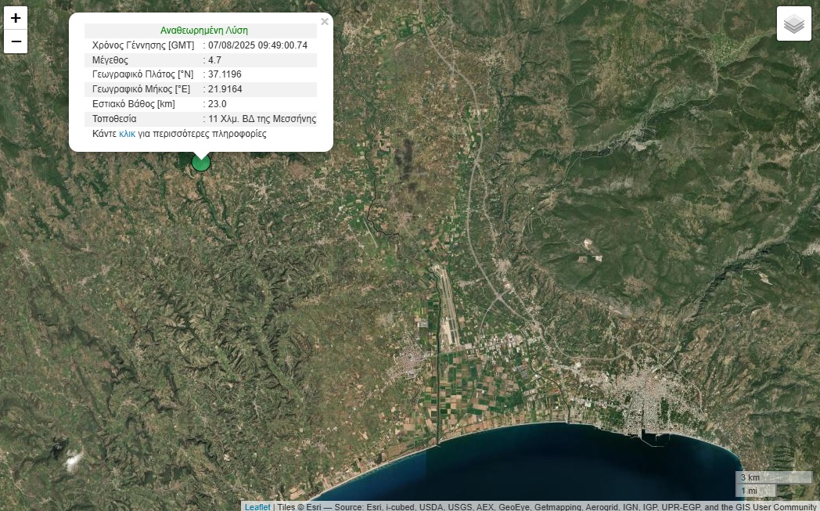Zoom out with the minus button
Screen dimensions: 820x511
tap(16, 41)
